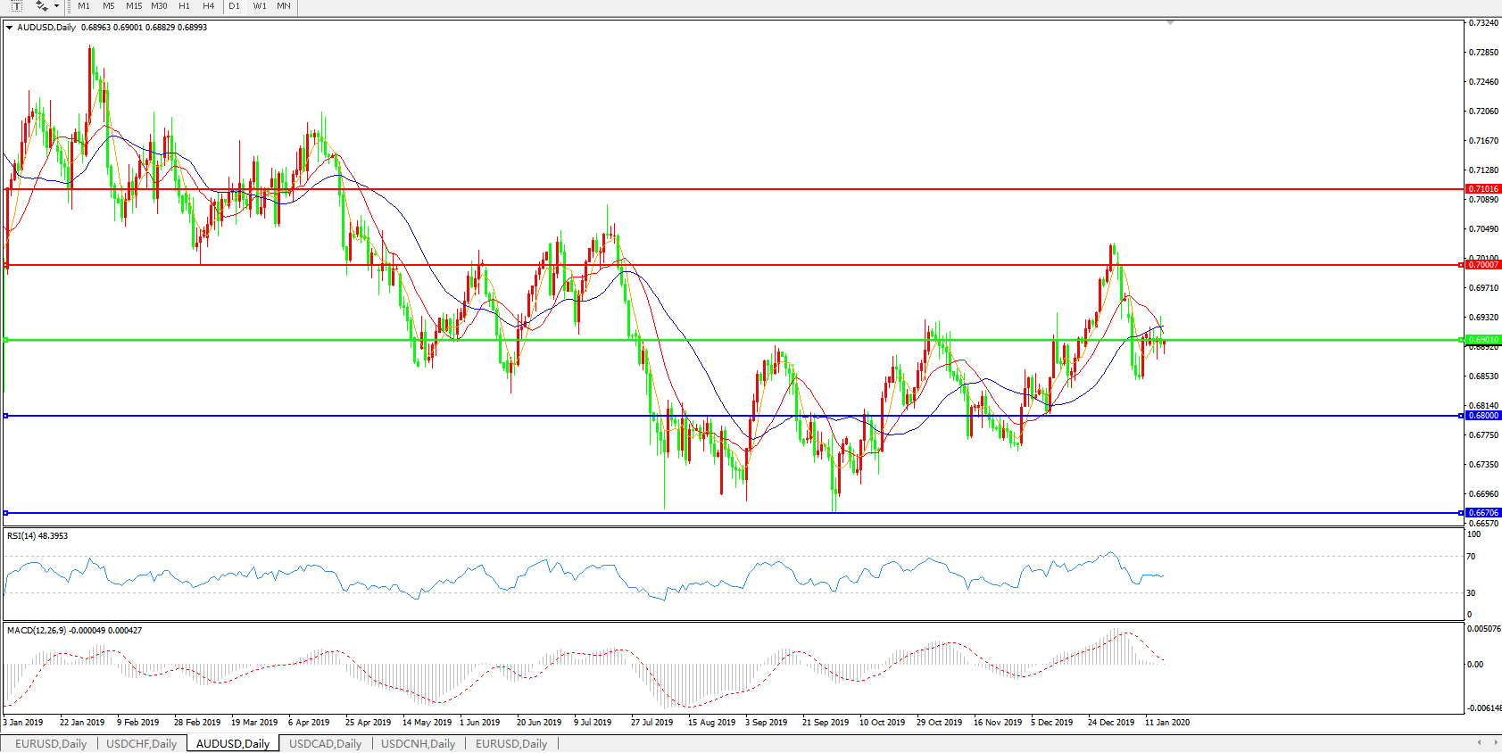Image resolution: width=1502 pixels, height=753 pixels.
Task: Switch to the USDCAD,Daily tab
Action: point(325,743)
